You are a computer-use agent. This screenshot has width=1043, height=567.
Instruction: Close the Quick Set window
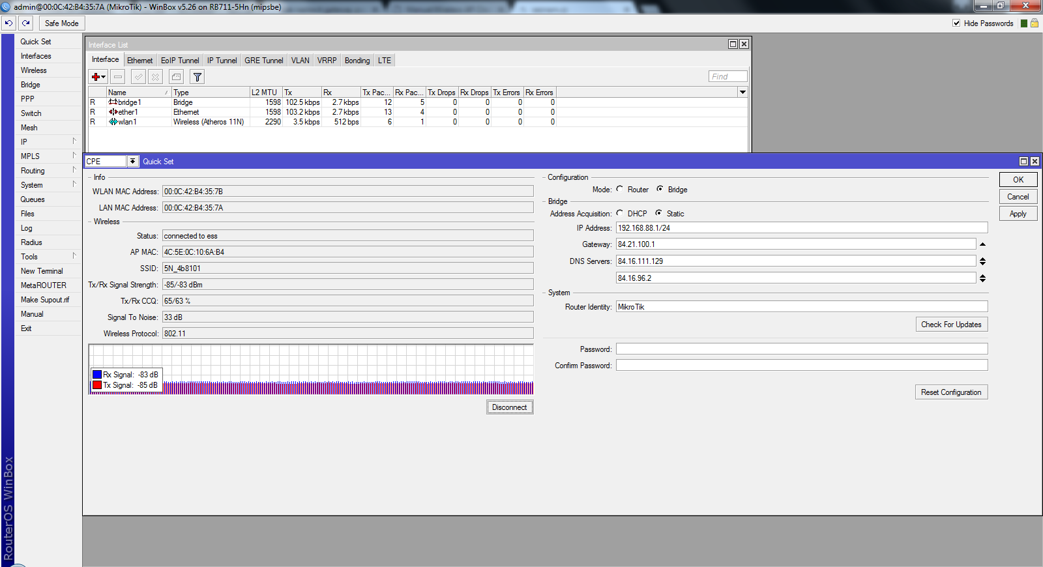(x=1035, y=161)
